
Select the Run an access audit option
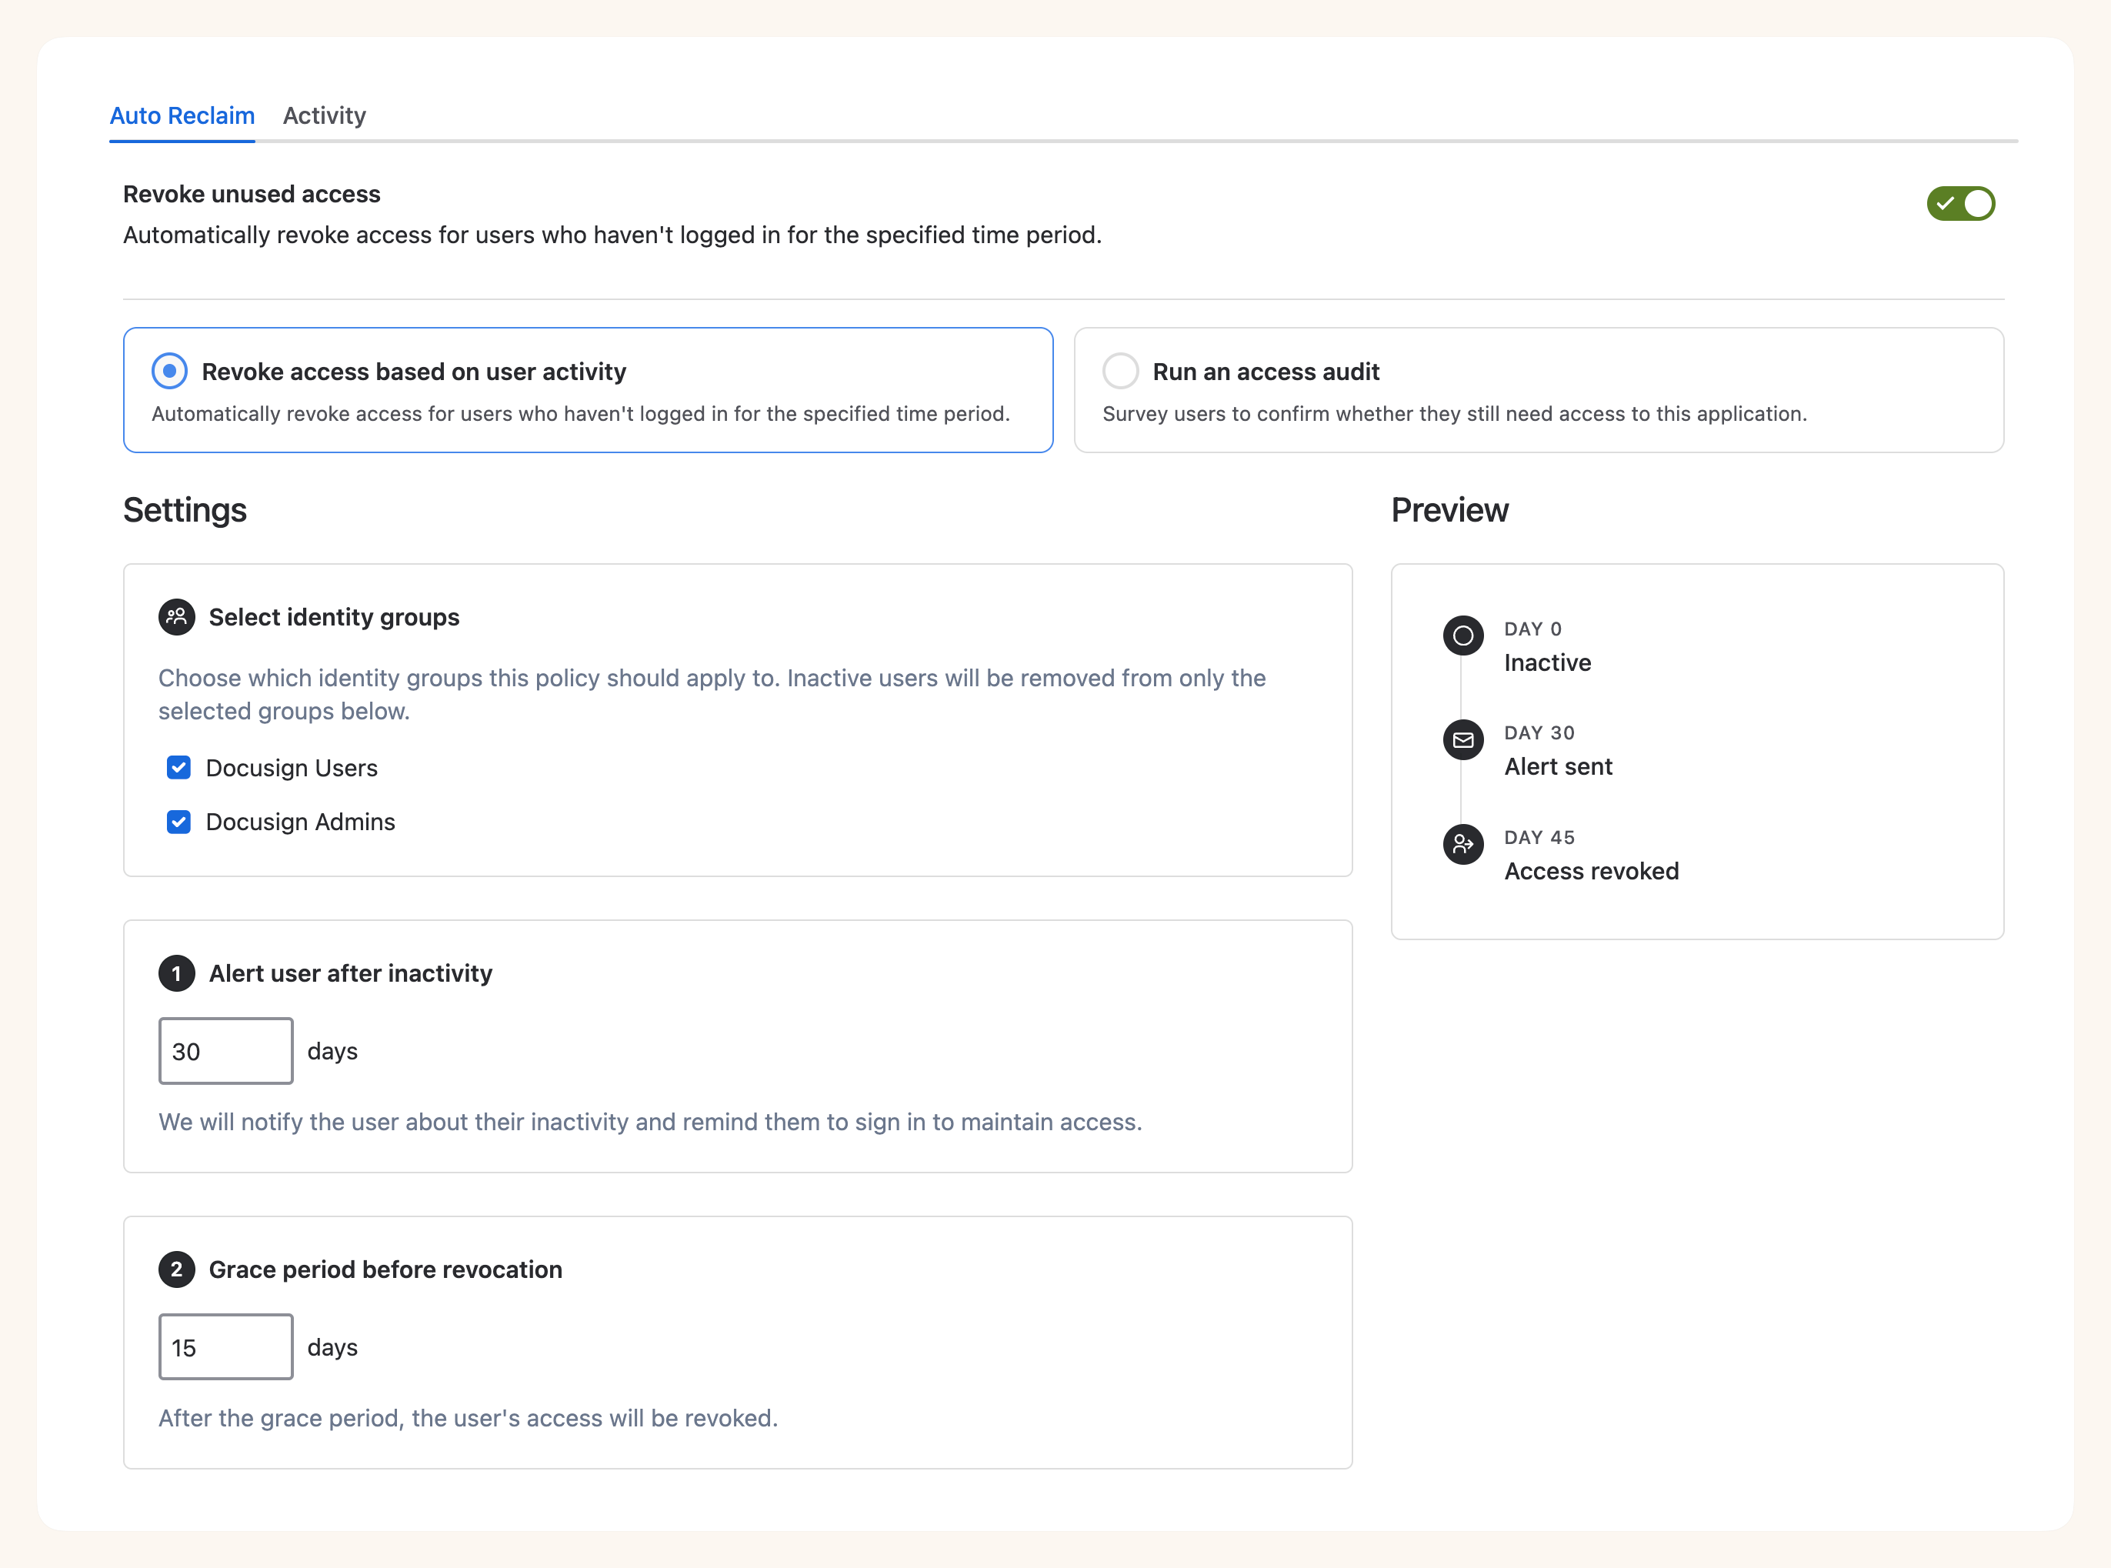(1121, 371)
